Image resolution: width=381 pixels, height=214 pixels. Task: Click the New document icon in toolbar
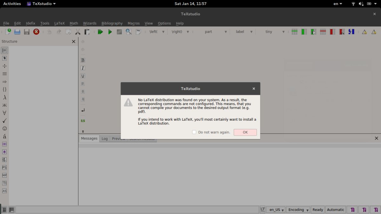coord(8,31)
